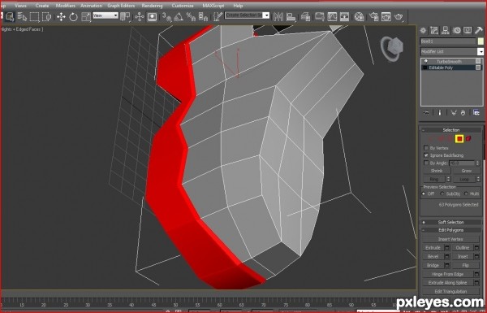Click Pin Stack icon below modifier stack
This screenshot has width=487, height=313.
tap(426, 113)
